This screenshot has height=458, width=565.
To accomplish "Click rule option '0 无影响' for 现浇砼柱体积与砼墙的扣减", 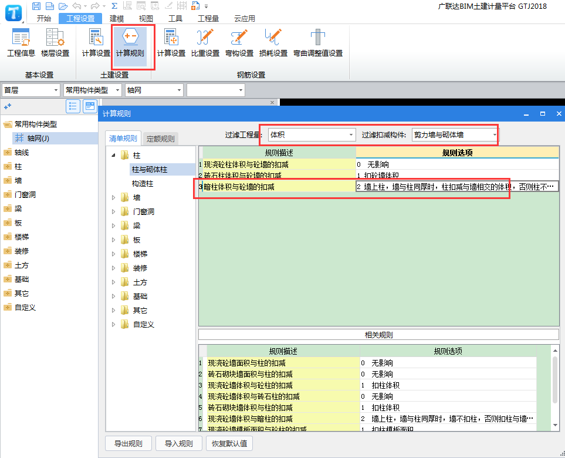I will pyautogui.click(x=457, y=164).
